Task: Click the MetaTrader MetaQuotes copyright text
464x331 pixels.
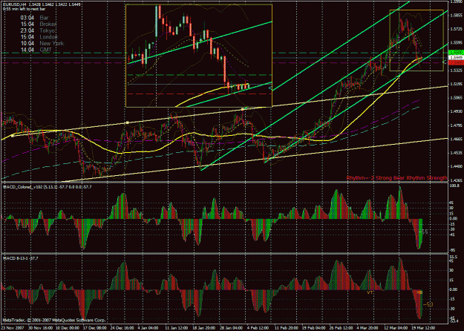Action: (54, 320)
